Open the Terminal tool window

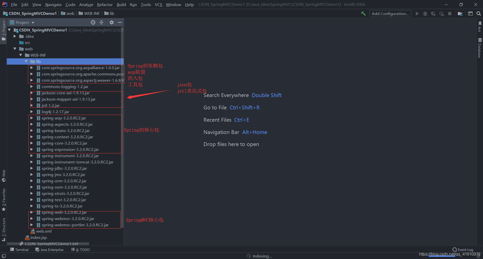(19, 250)
